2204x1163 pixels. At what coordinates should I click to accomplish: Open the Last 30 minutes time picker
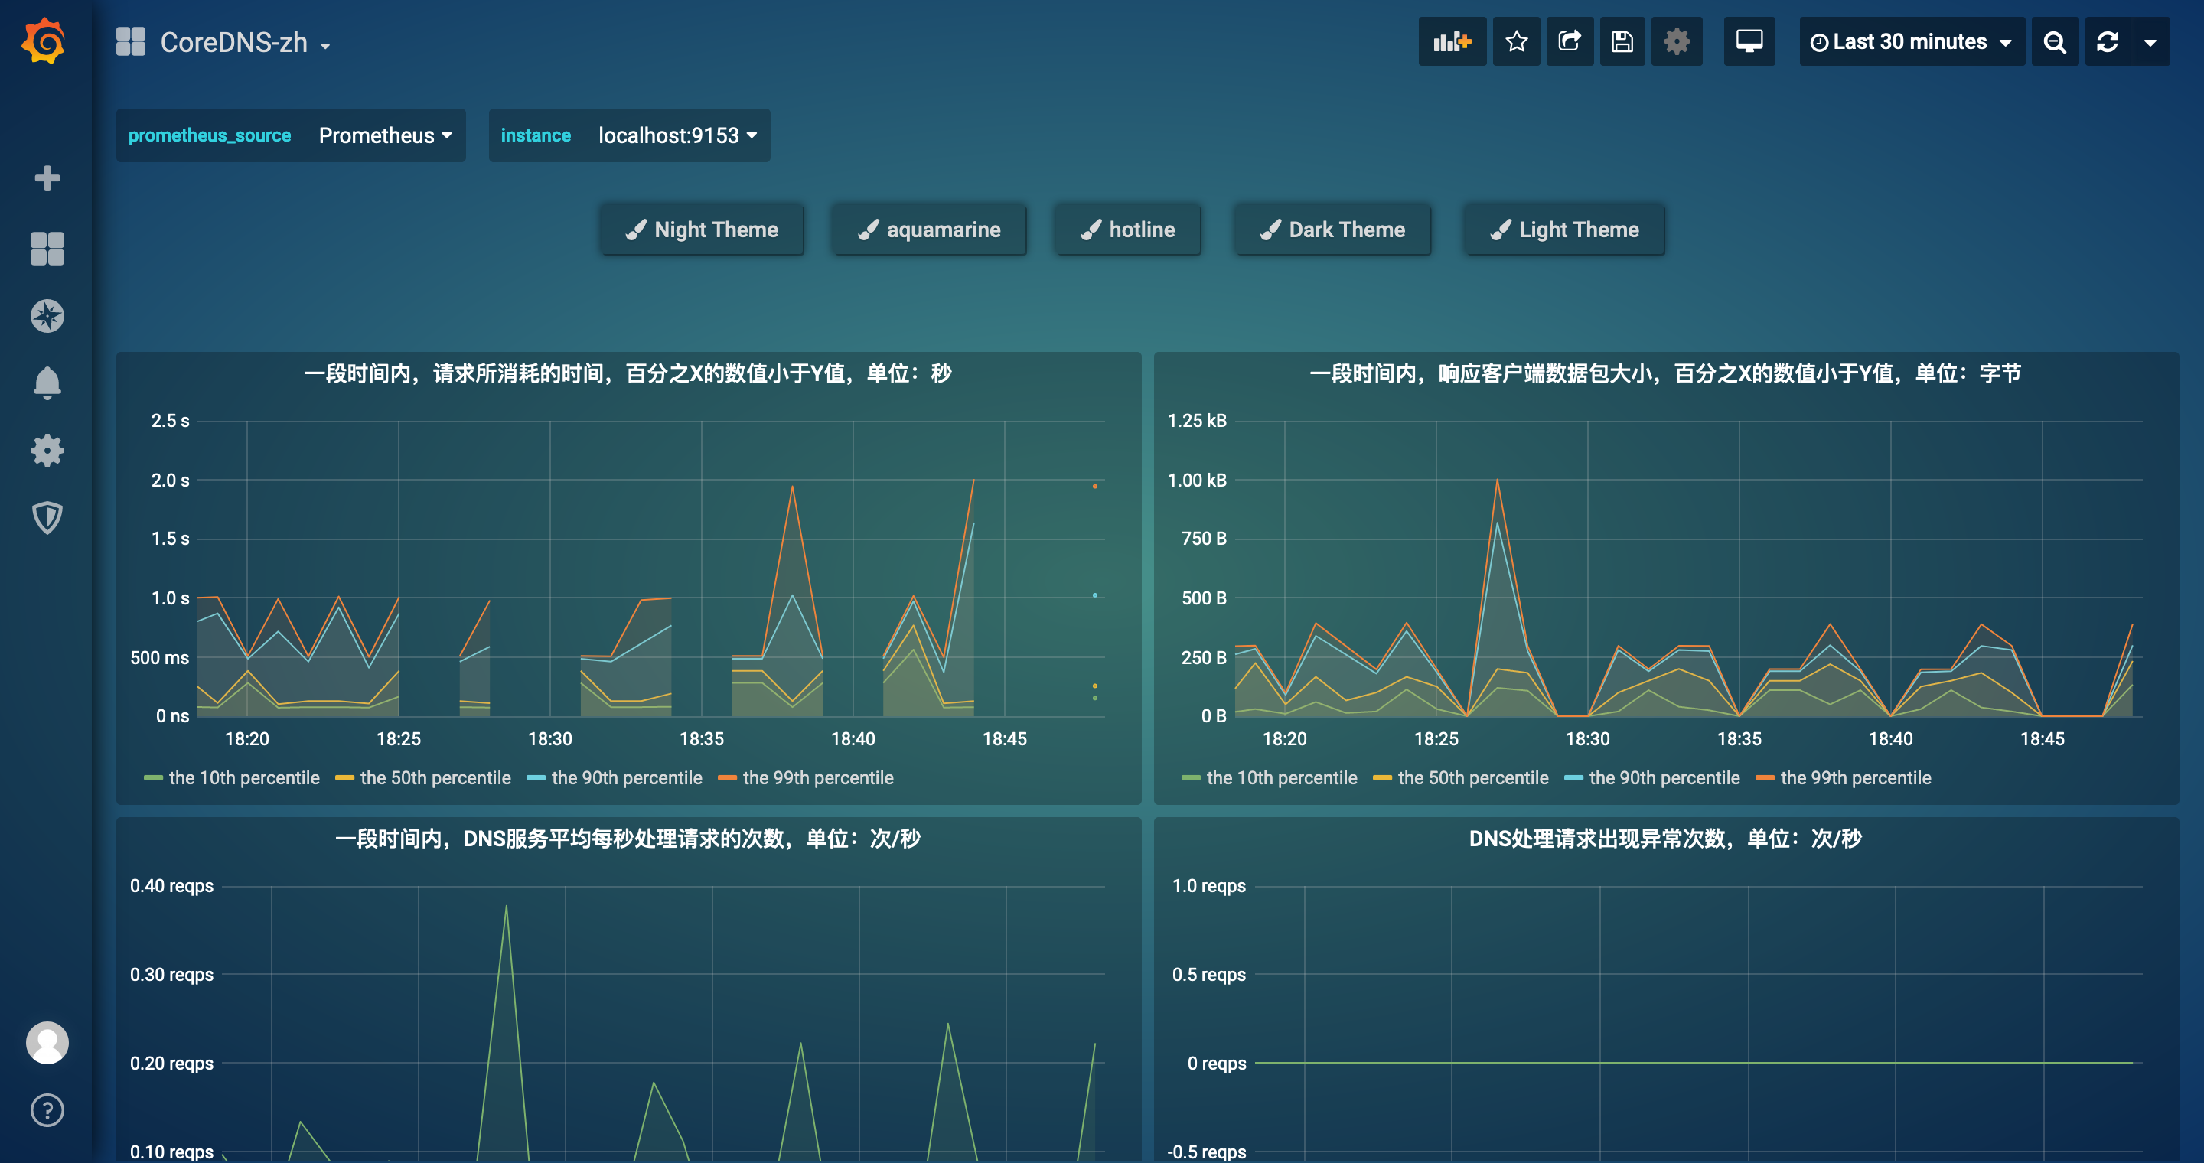pos(1912,41)
